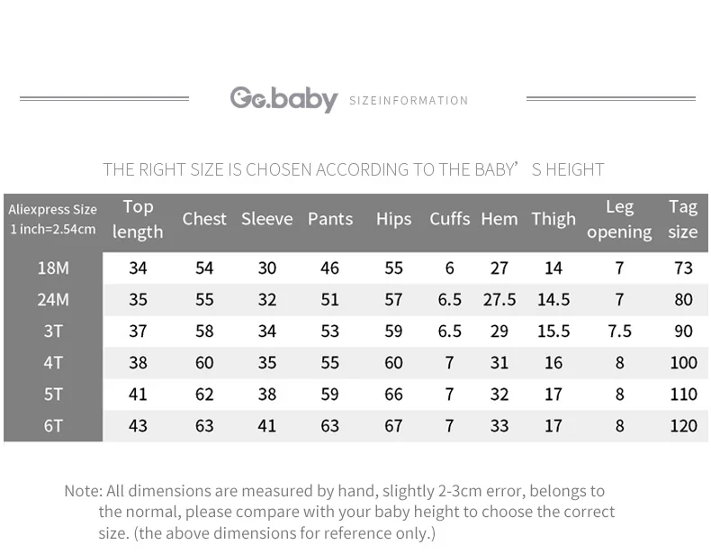Image resolution: width=711 pixels, height=554 pixels.
Task: Click the Tag size column header
Action: [x=683, y=219]
